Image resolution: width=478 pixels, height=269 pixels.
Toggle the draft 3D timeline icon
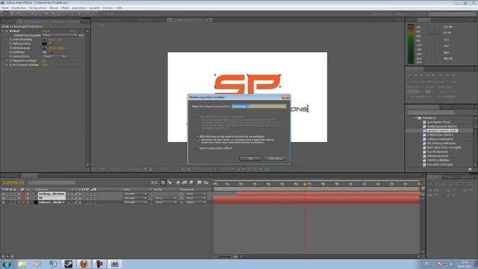(x=170, y=182)
